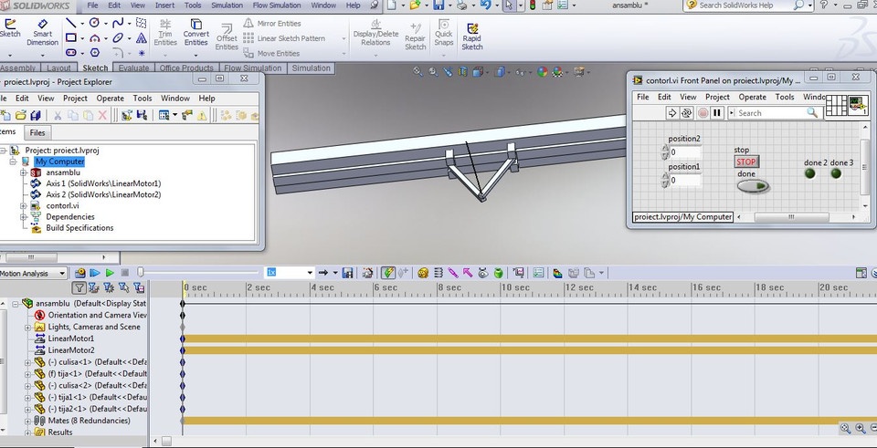Add gravity in Motion toolbar
877x448 pixels.
(498, 273)
